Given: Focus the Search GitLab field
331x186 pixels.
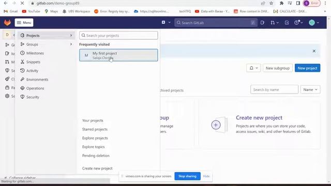Looking at the screenshot, I should pyautogui.click(x=216, y=23).
